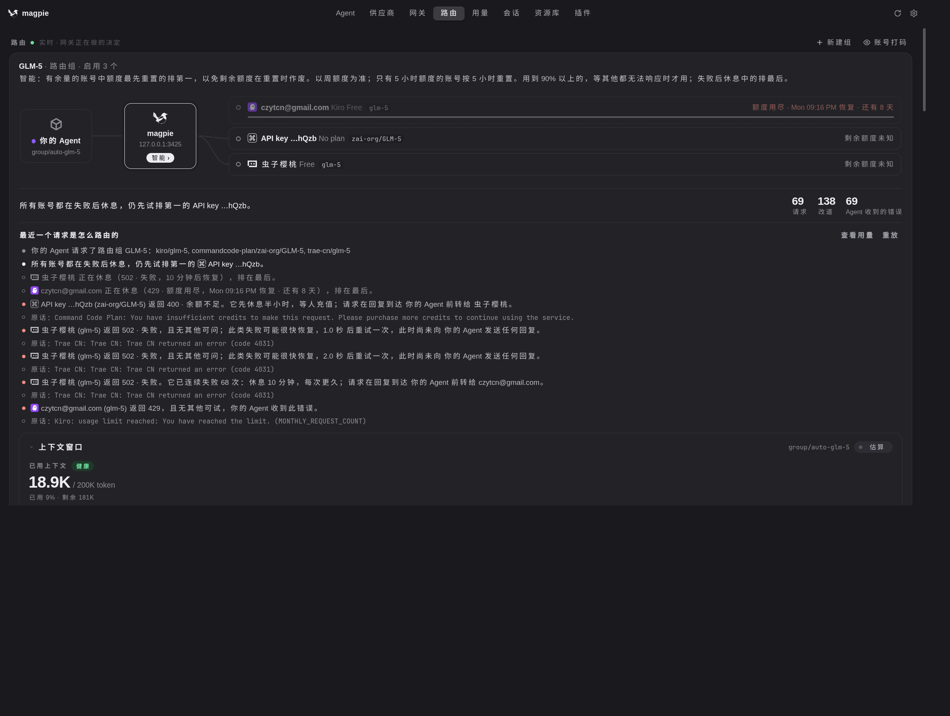The image size is (950, 716).
Task: Click the magpie bird logo in header
Action: 13,13
